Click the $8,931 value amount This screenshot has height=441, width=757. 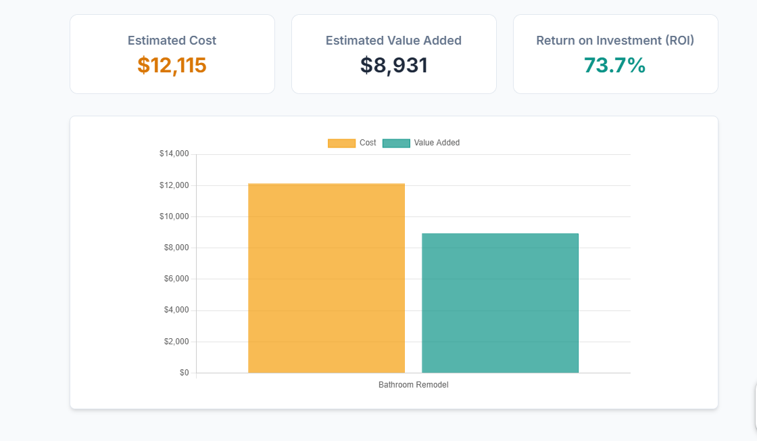[x=393, y=65]
